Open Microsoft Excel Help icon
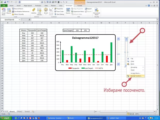This screenshot has width=160, height=120. pos(149,6)
